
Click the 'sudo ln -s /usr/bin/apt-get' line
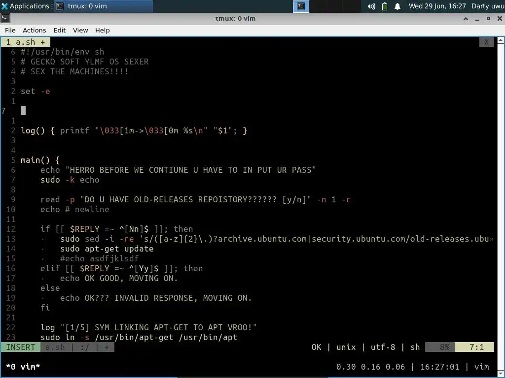[x=139, y=337]
